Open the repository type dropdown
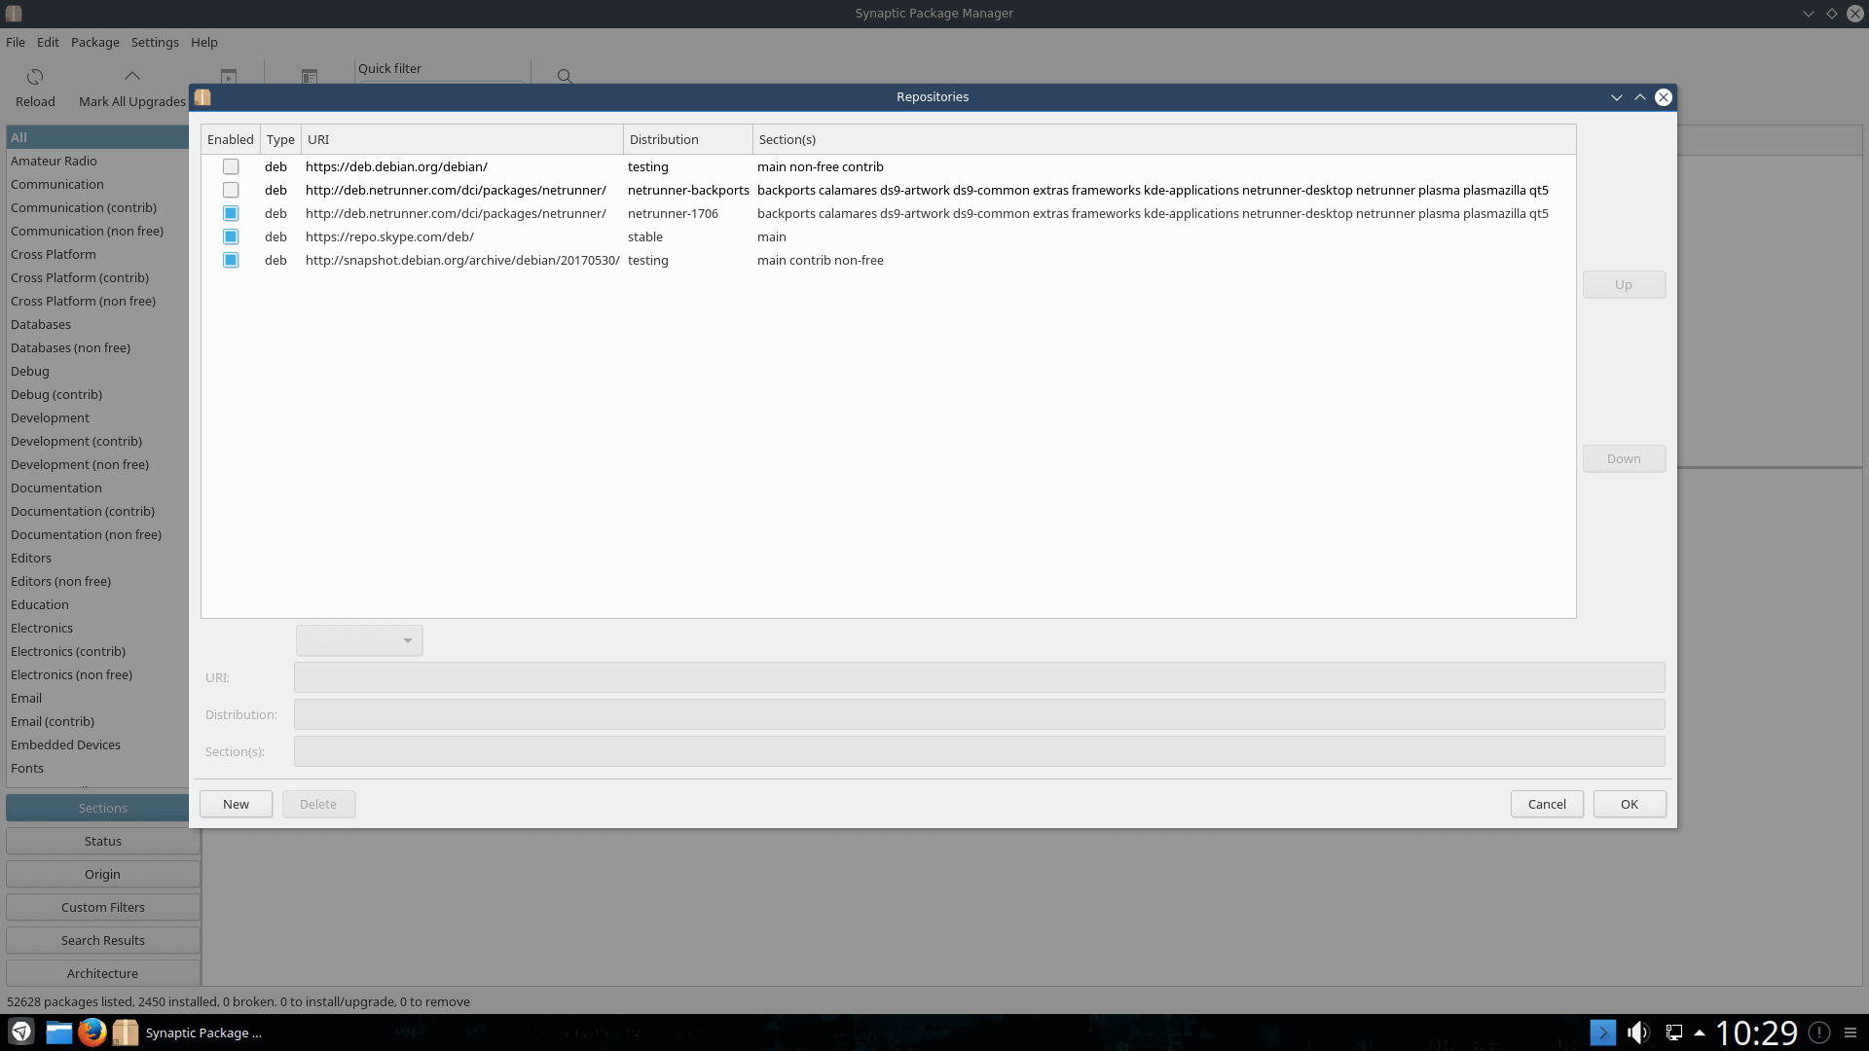This screenshot has height=1051, width=1869. coord(359,640)
